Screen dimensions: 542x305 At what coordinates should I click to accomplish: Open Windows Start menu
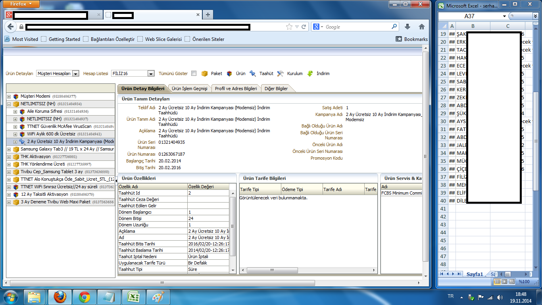(11, 297)
